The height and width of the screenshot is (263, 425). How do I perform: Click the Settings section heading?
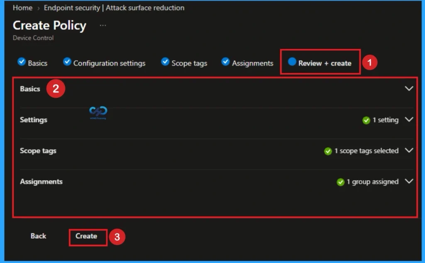pos(33,120)
